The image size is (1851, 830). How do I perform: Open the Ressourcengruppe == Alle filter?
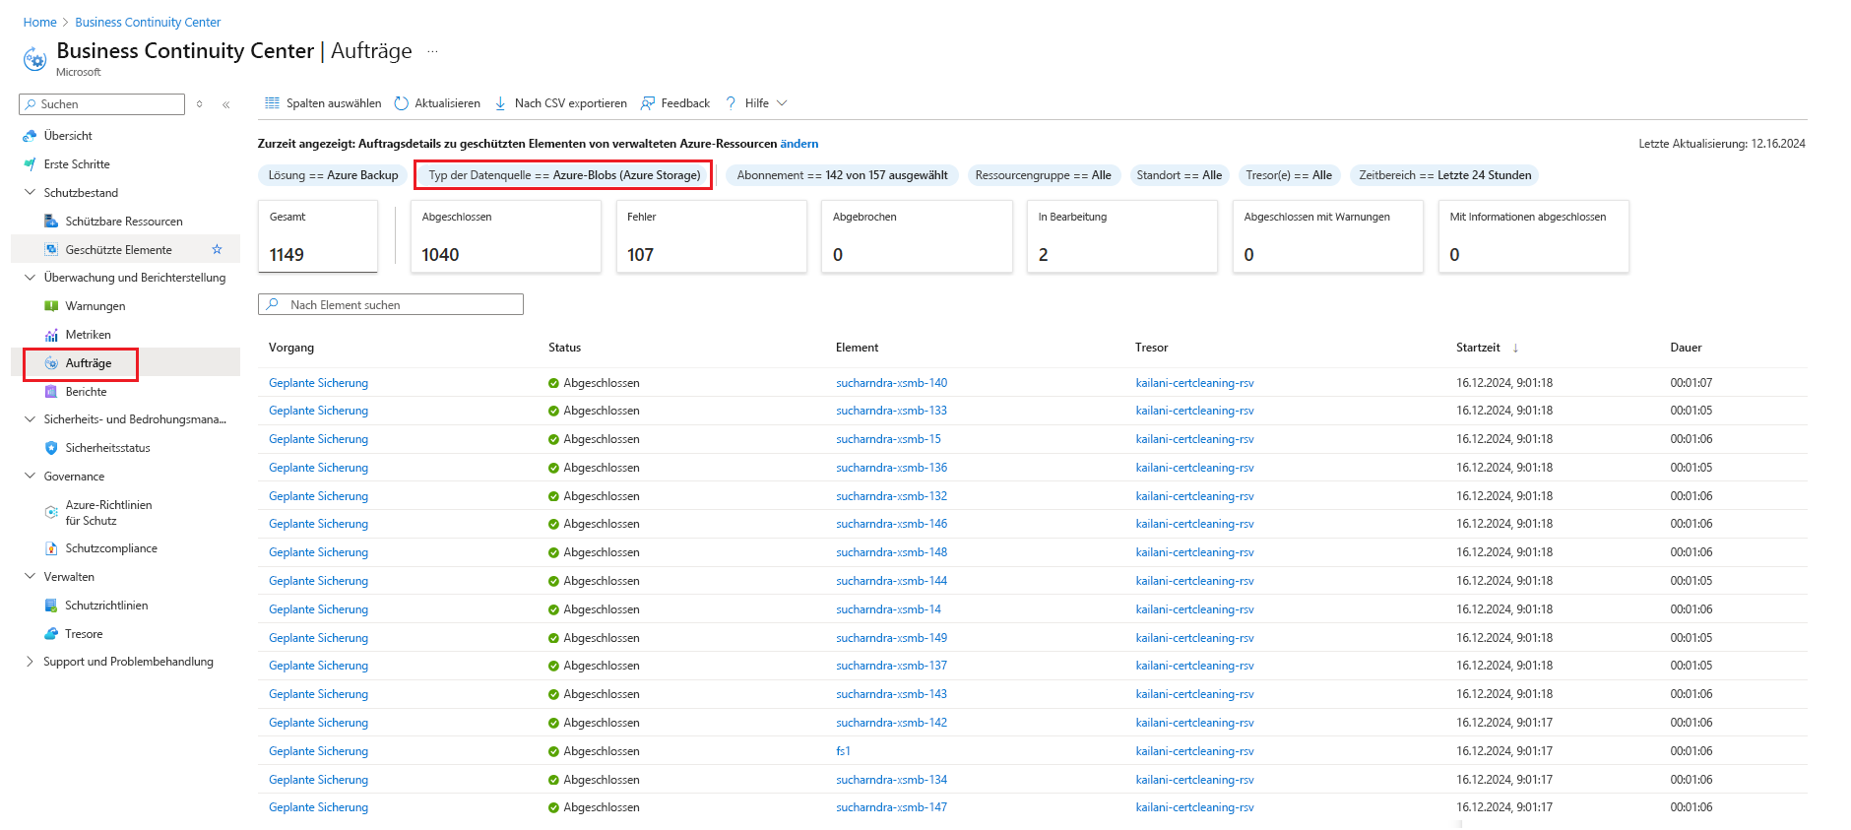[1043, 175]
